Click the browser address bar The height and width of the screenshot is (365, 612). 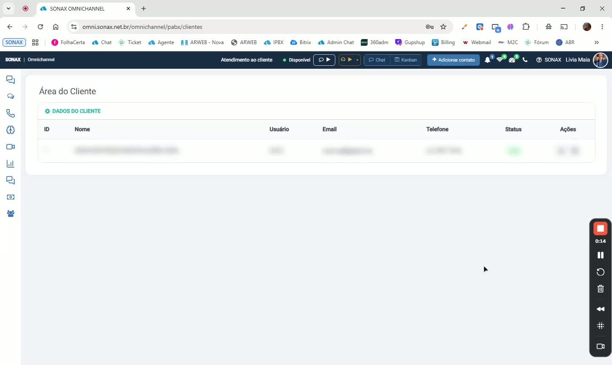point(251,27)
